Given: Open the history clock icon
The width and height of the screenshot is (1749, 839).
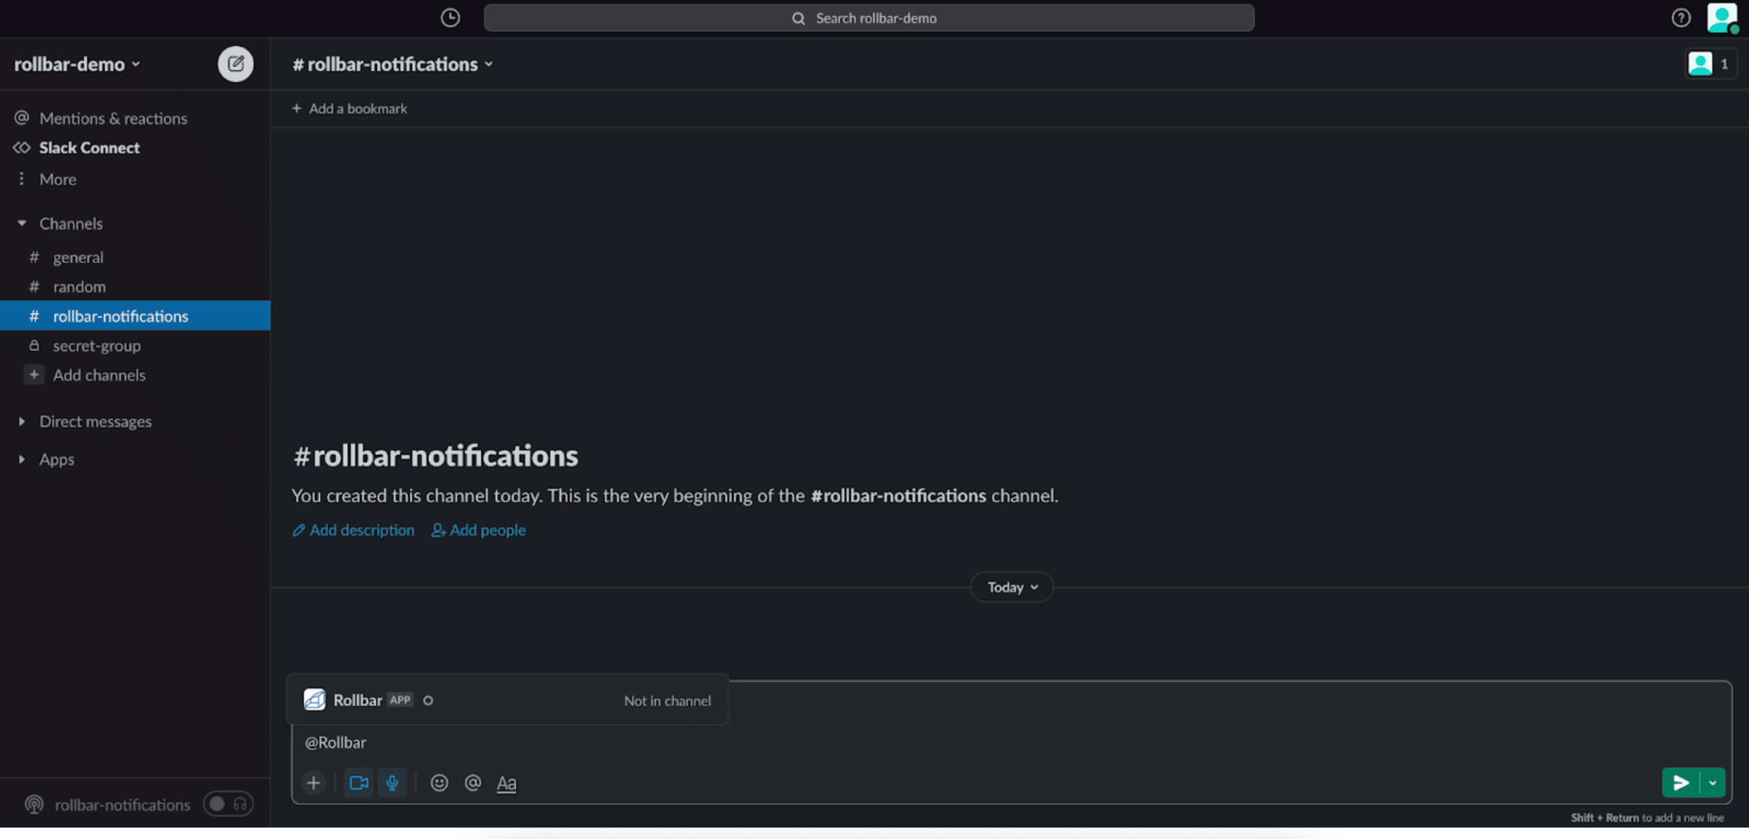Looking at the screenshot, I should click(450, 18).
